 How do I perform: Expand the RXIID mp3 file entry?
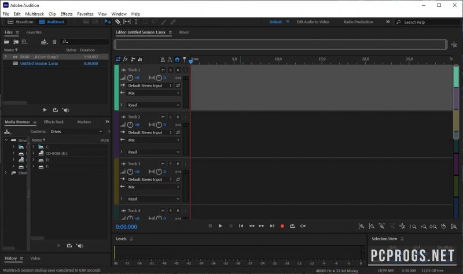pos(6,57)
